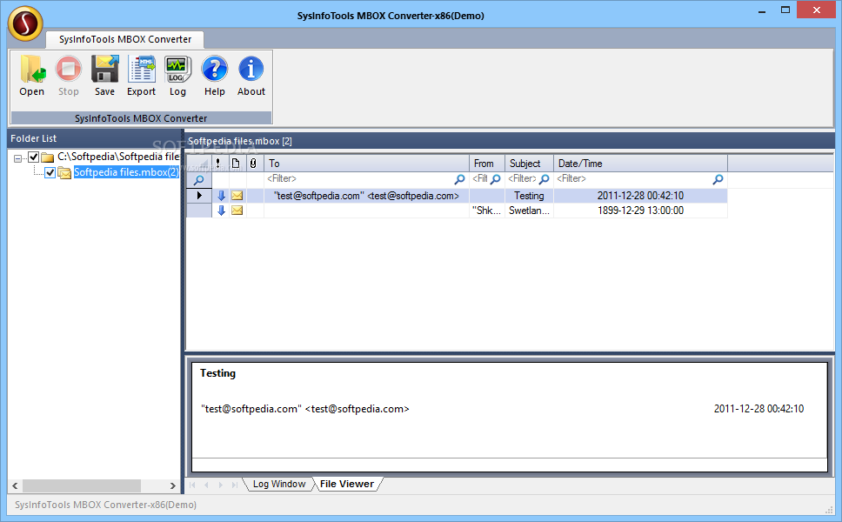
Task: Click sender address in preview pane
Action: [x=305, y=409]
